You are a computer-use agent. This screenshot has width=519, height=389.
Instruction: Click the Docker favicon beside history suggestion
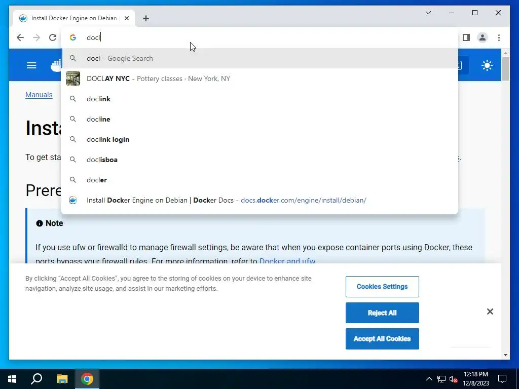73,200
